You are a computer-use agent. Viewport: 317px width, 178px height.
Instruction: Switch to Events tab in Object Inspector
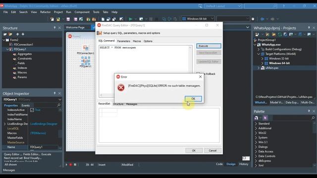25,105
